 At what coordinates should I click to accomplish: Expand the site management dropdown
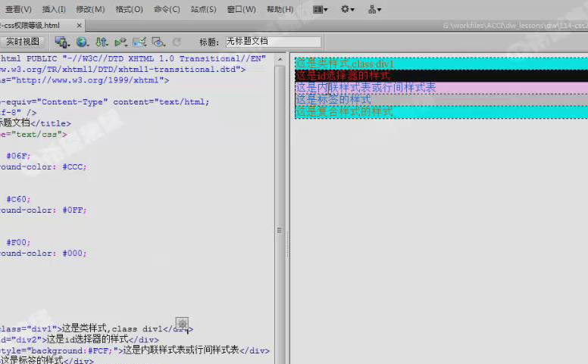coord(374,10)
